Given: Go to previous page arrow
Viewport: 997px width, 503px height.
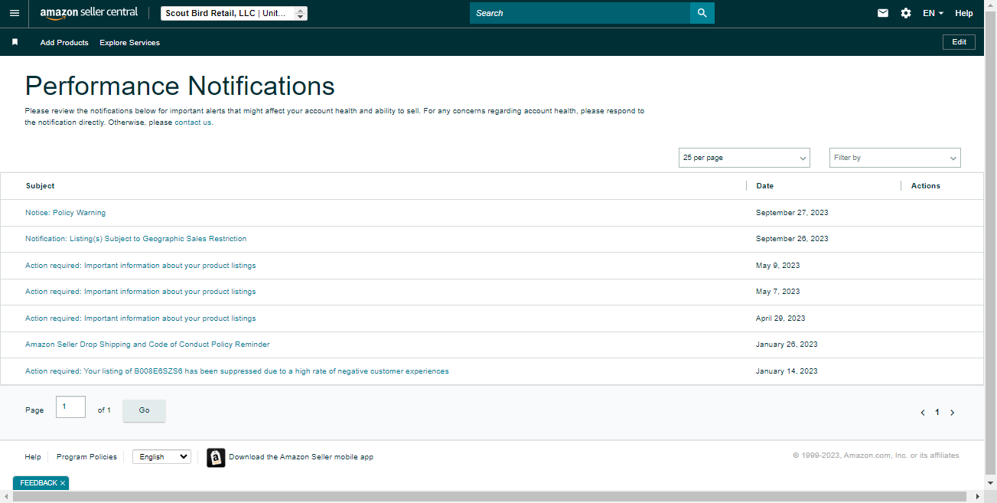Looking at the screenshot, I should [x=923, y=413].
